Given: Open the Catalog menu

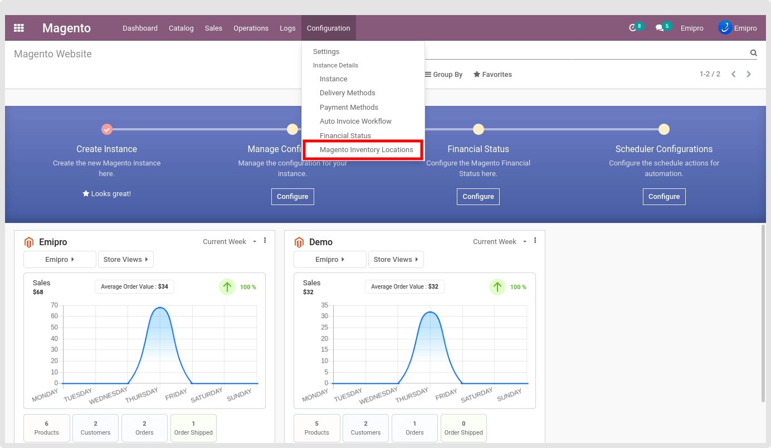Looking at the screenshot, I should pyautogui.click(x=181, y=28).
